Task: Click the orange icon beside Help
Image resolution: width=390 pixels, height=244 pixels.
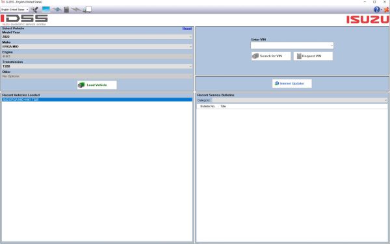Action: (x=386, y=10)
